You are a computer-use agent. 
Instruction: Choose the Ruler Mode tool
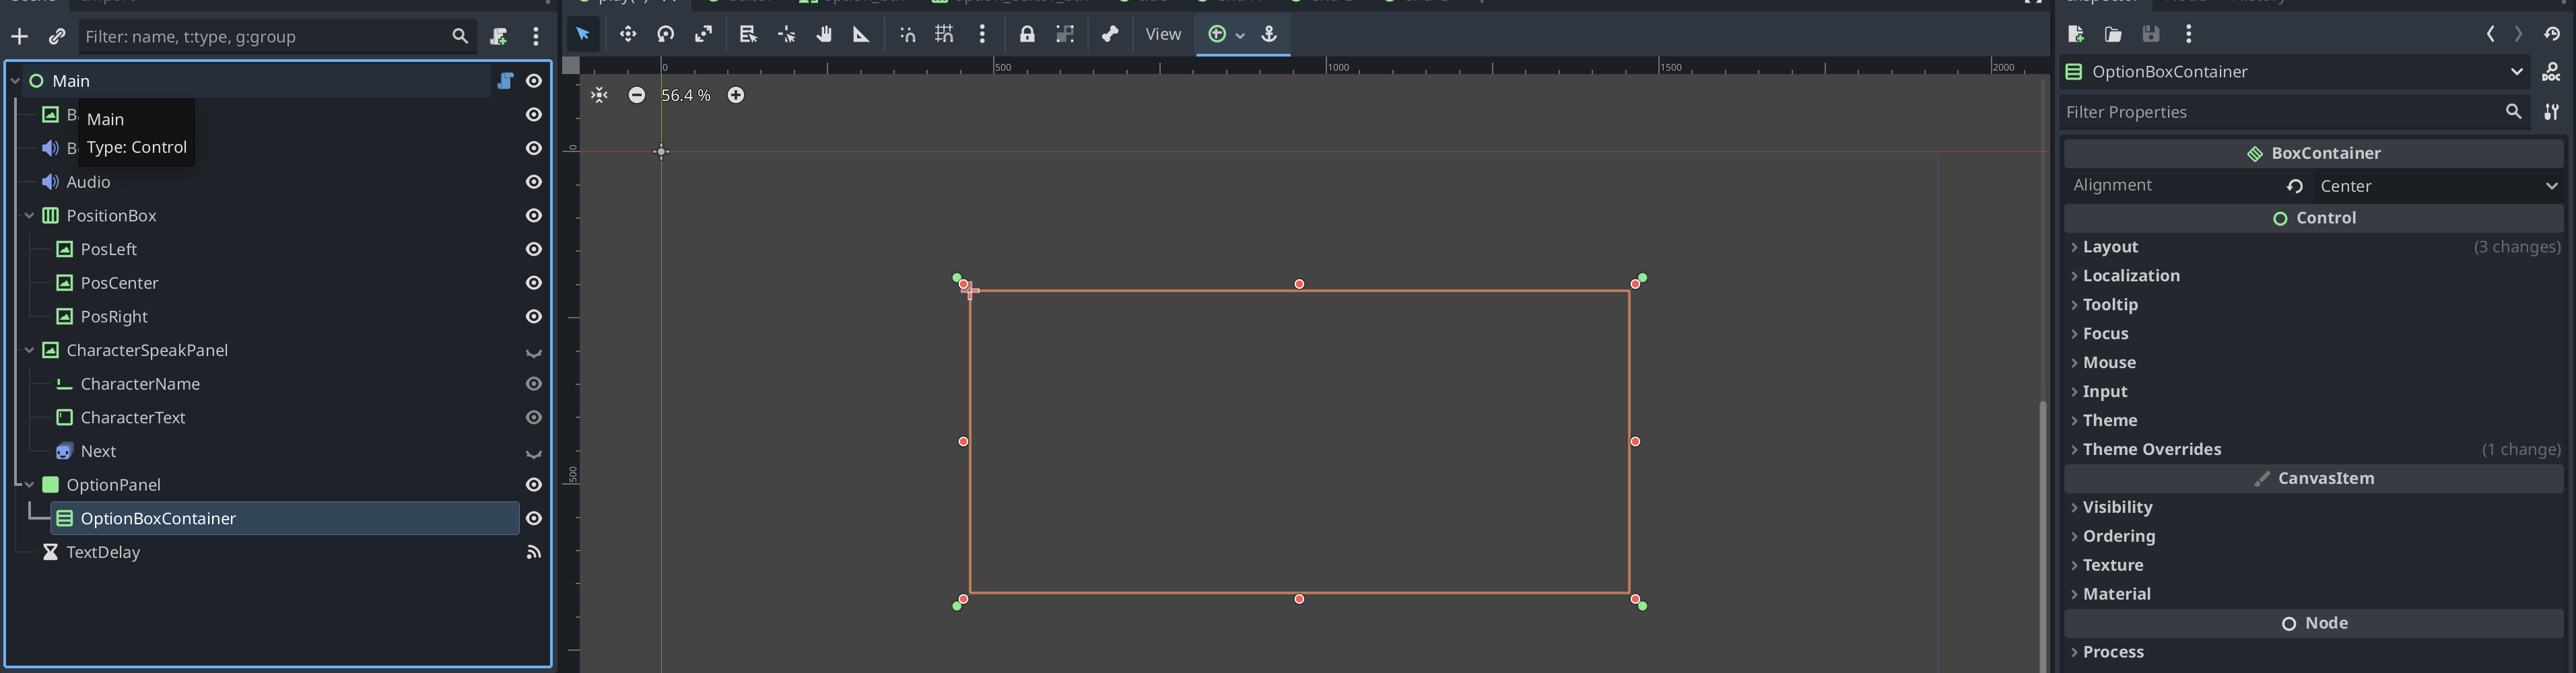point(861,35)
